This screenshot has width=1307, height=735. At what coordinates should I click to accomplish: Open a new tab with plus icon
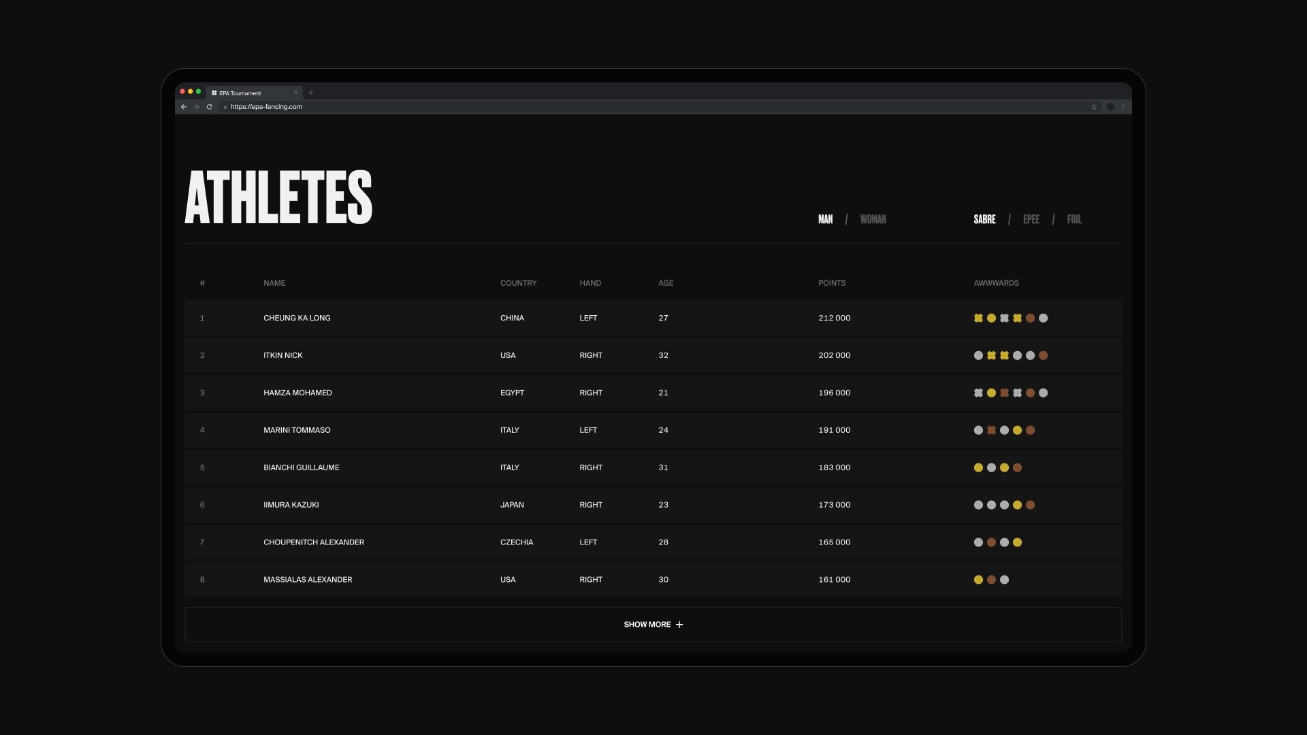point(311,93)
